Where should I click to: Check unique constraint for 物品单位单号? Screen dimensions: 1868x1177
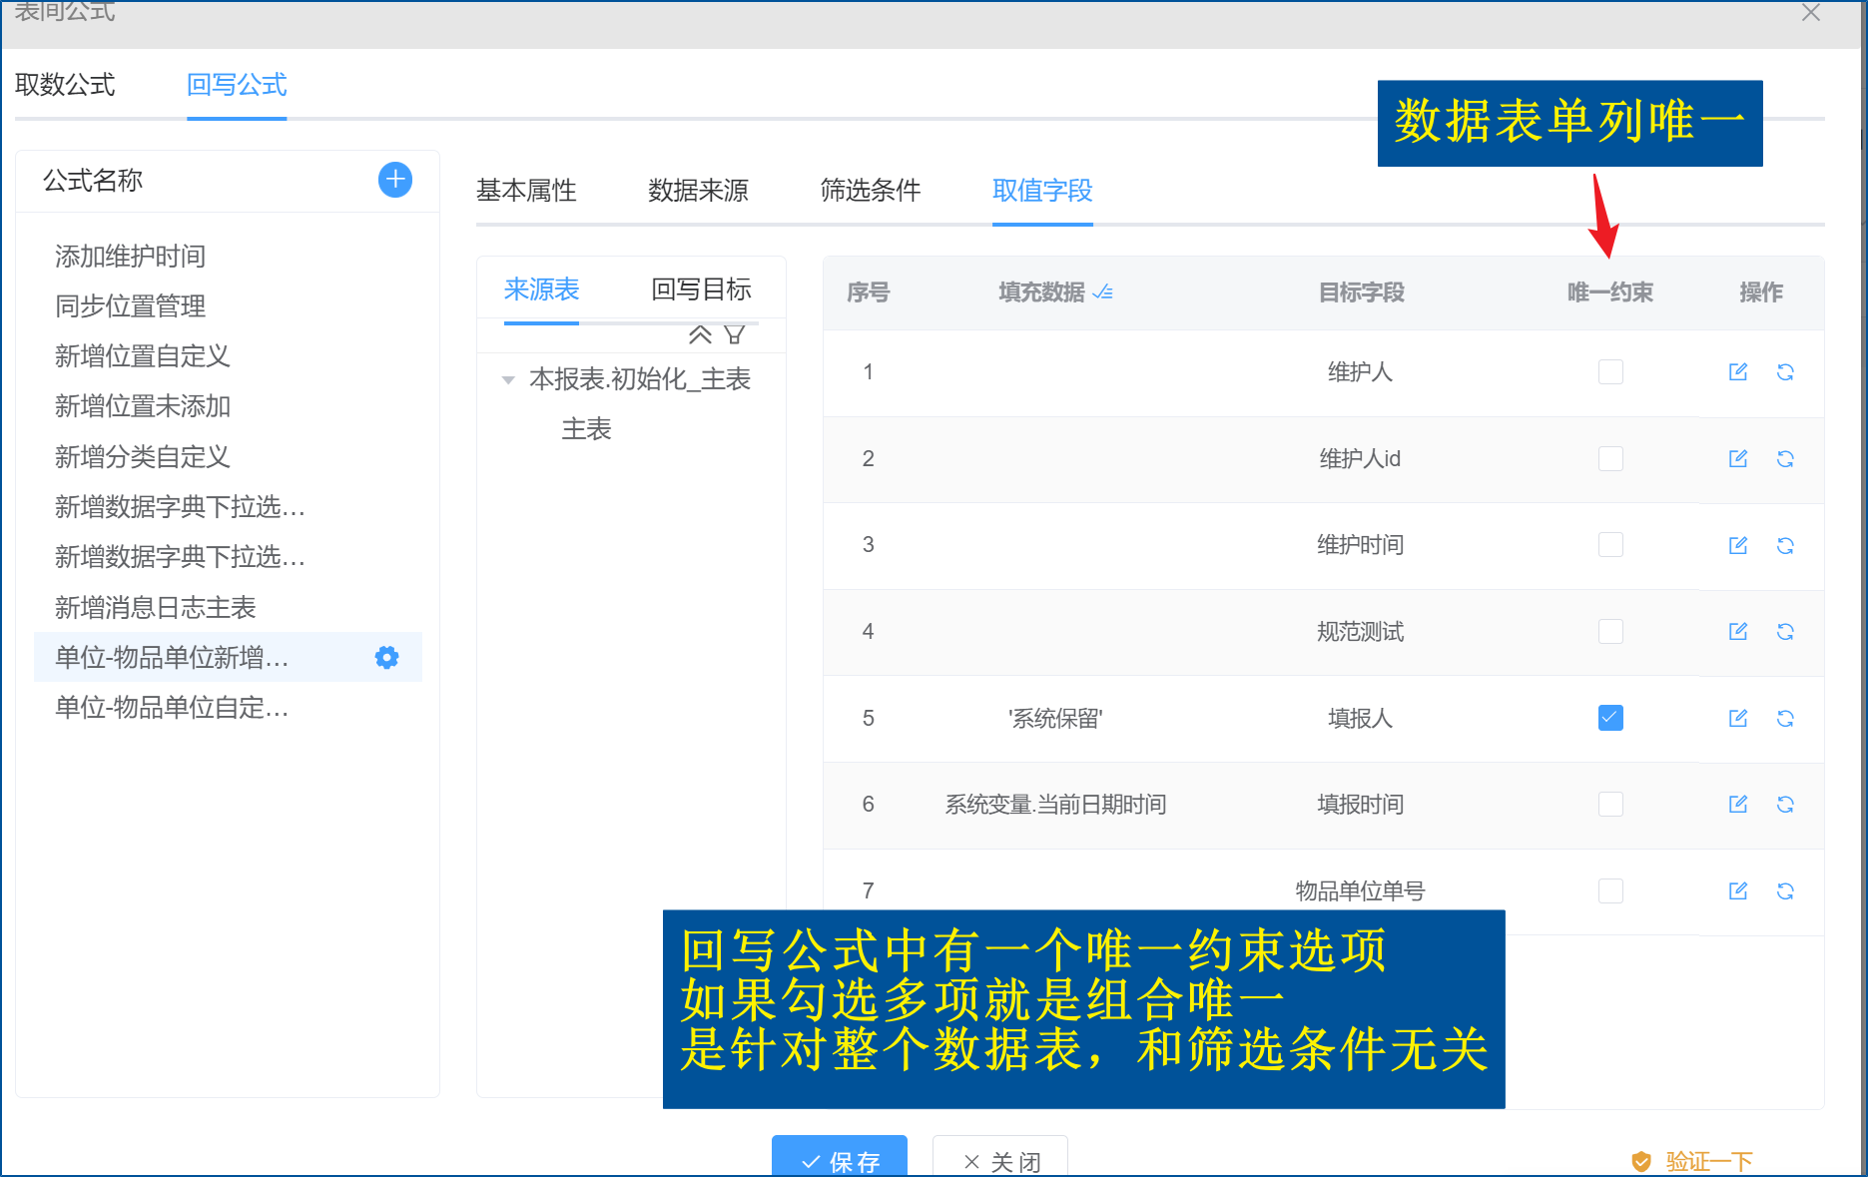pyautogui.click(x=1610, y=890)
